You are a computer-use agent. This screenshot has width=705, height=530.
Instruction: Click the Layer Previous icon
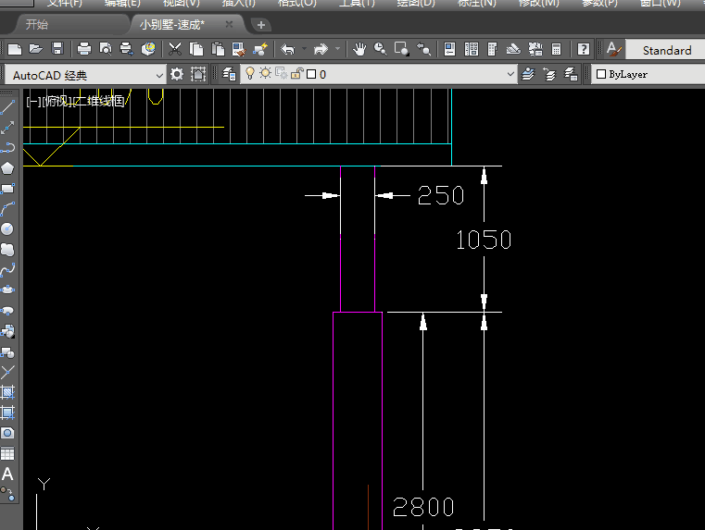click(x=549, y=74)
